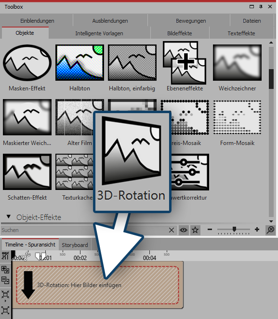
Task: Toggle the favorites star filter
Action: click(195, 230)
